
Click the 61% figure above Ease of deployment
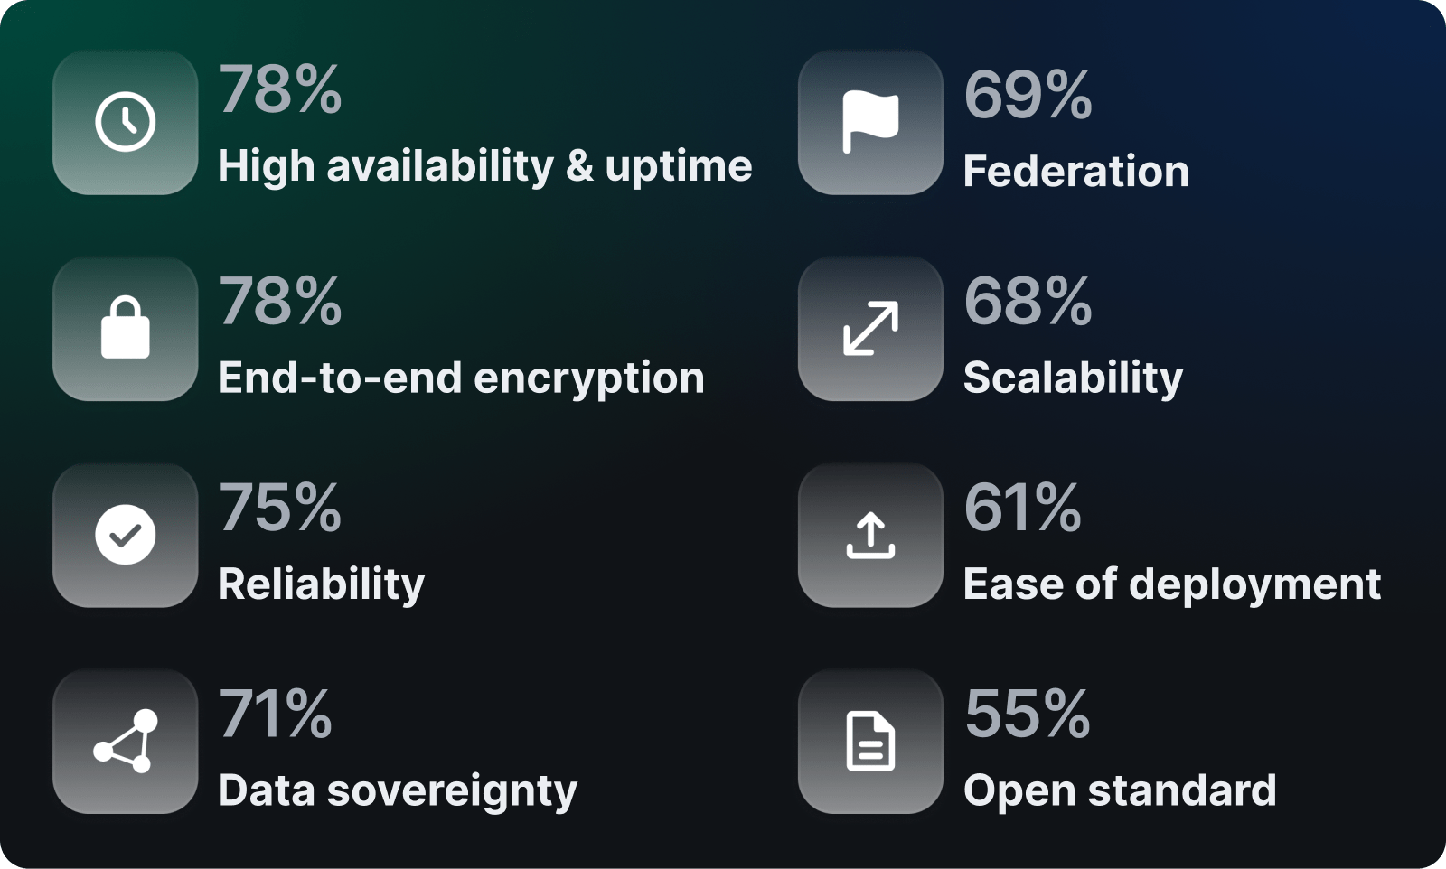(1023, 508)
